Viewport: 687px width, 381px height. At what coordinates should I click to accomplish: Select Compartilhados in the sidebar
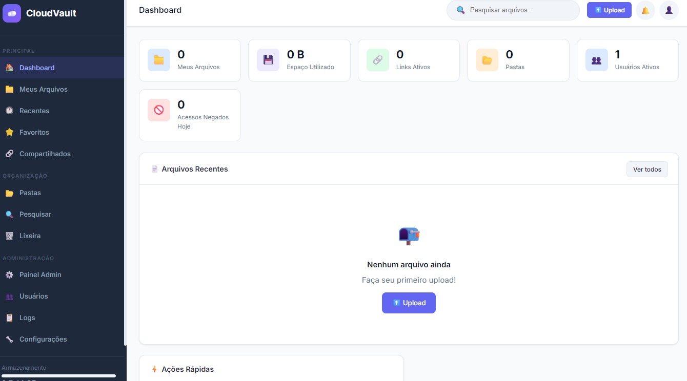click(x=45, y=154)
